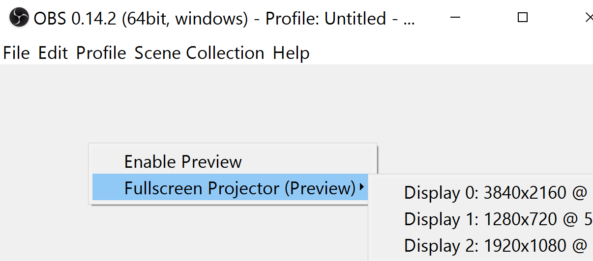Maximize the OBS window
Image resolution: width=593 pixels, height=261 pixels.
pos(523,18)
